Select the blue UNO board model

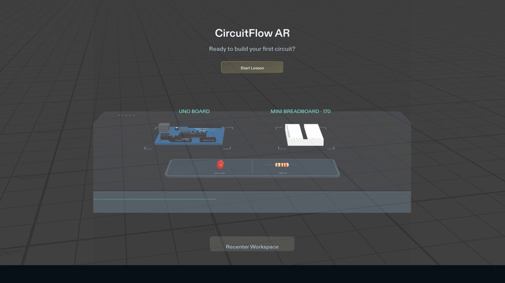pos(190,134)
